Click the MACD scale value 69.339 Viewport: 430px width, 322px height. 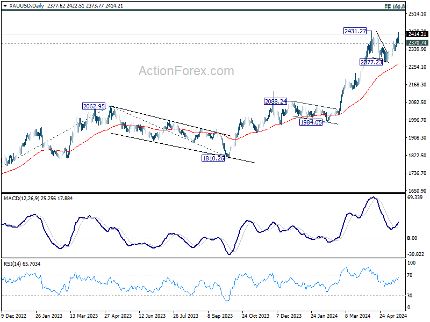coord(415,197)
